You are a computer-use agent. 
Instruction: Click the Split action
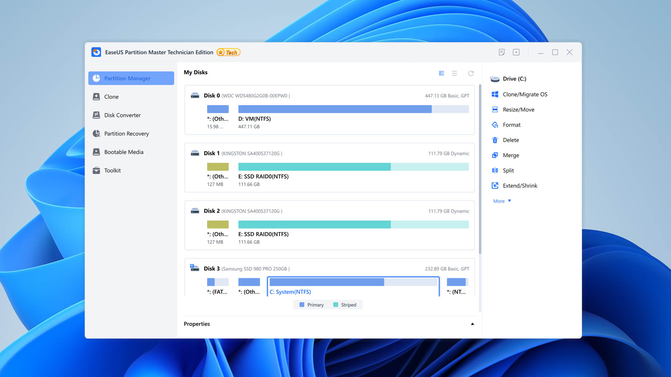508,170
